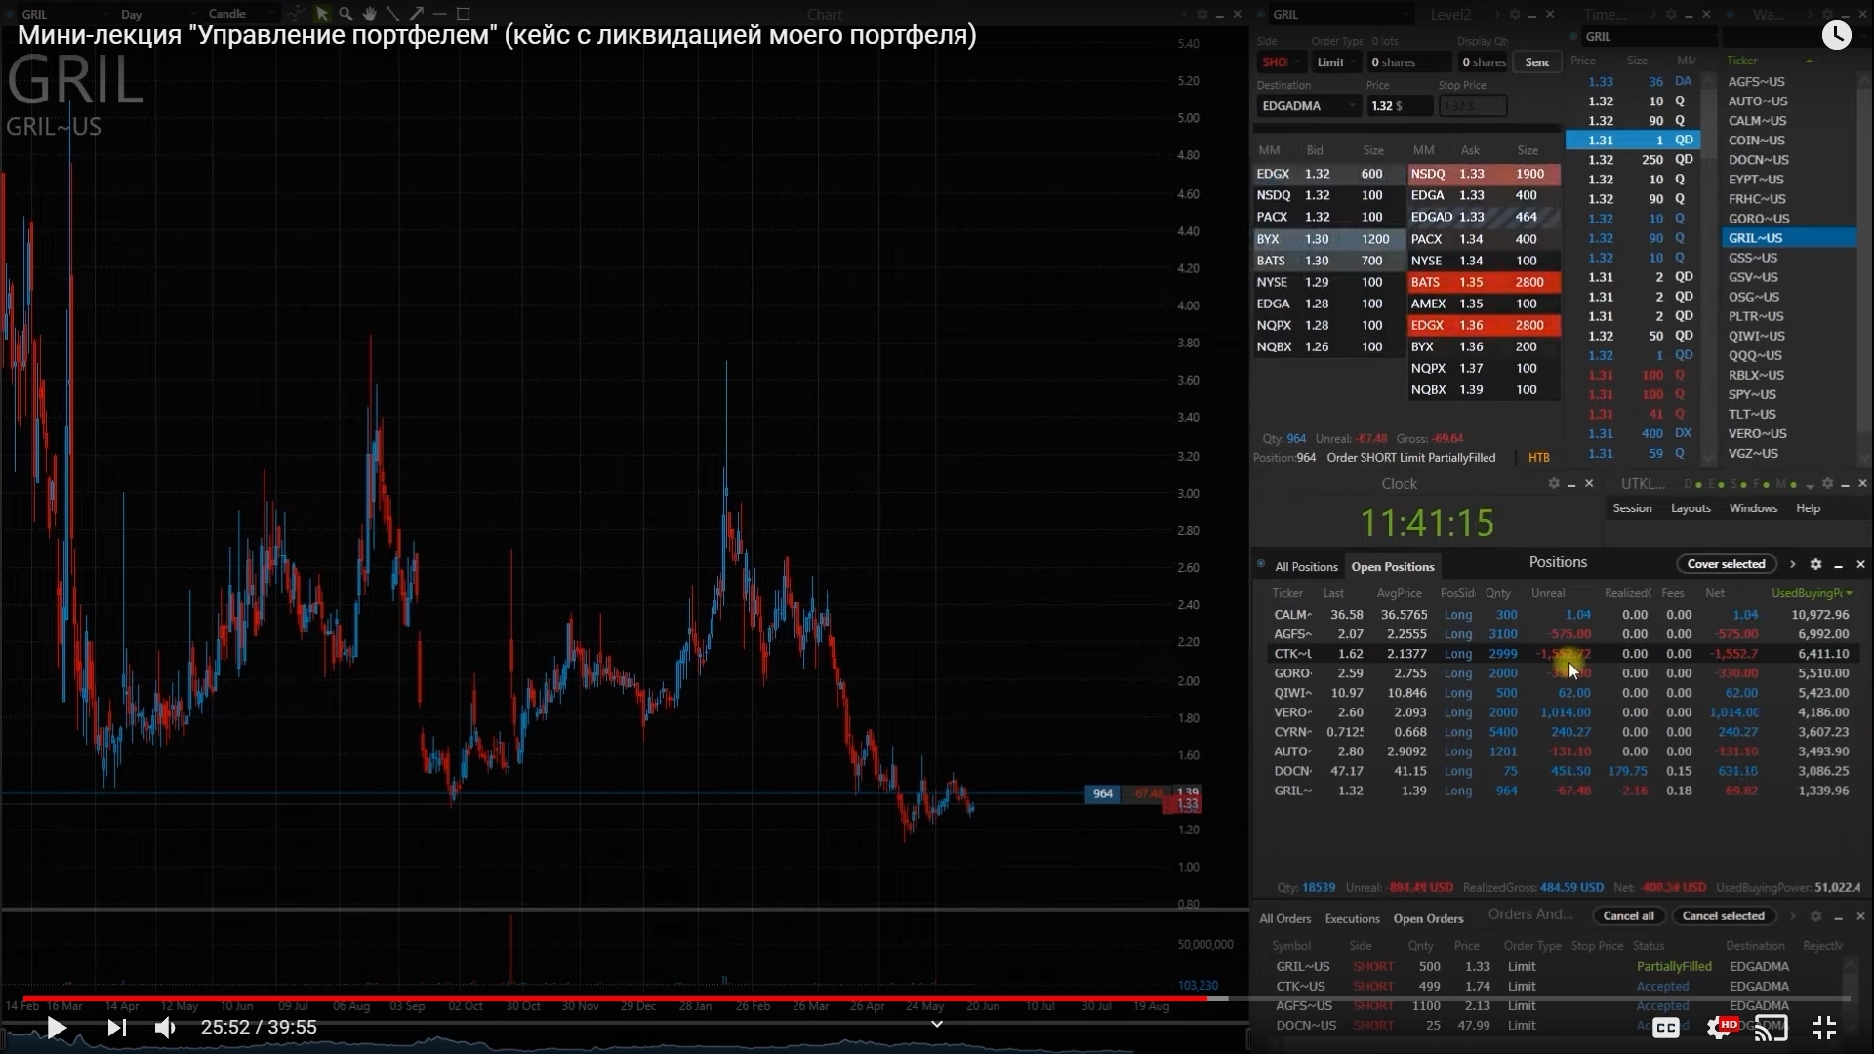Pick the trend line drawing tool
This screenshot has width=1874, height=1054.
[x=392, y=14]
